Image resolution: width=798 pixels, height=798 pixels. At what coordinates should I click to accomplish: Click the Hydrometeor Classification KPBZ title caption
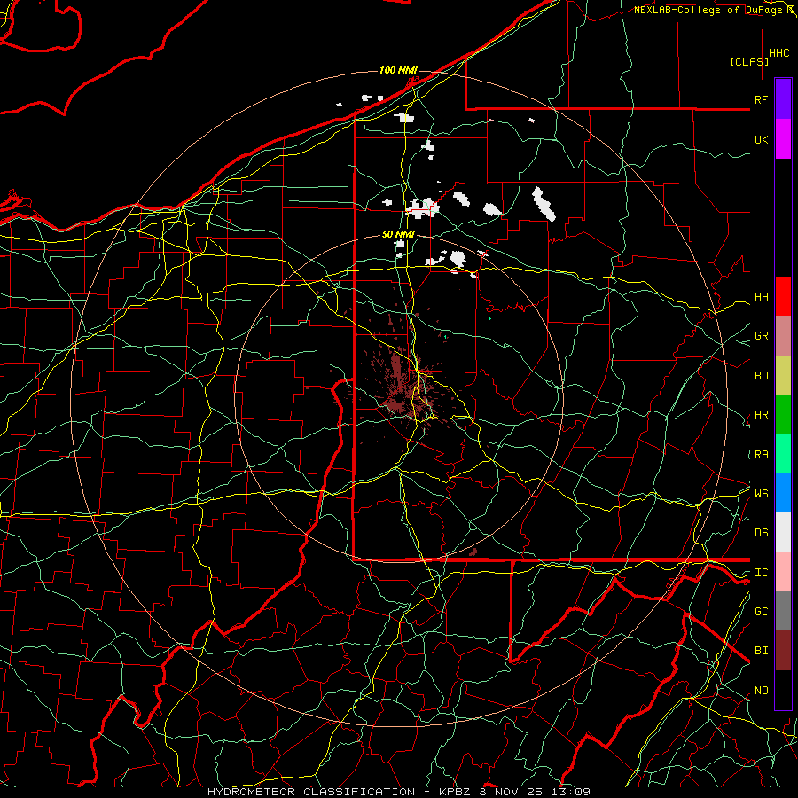pos(399,792)
